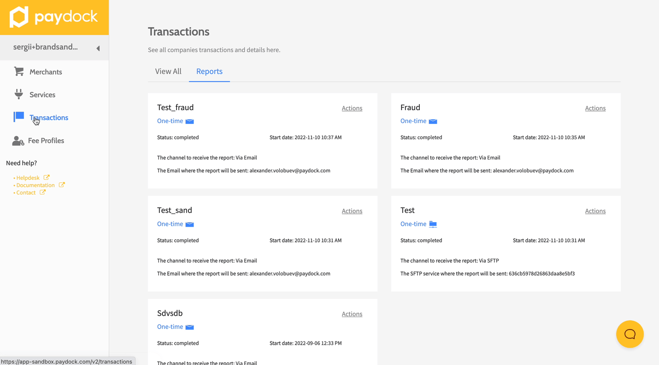Click the Services plug icon
This screenshot has height=365, width=659.
tap(19, 94)
